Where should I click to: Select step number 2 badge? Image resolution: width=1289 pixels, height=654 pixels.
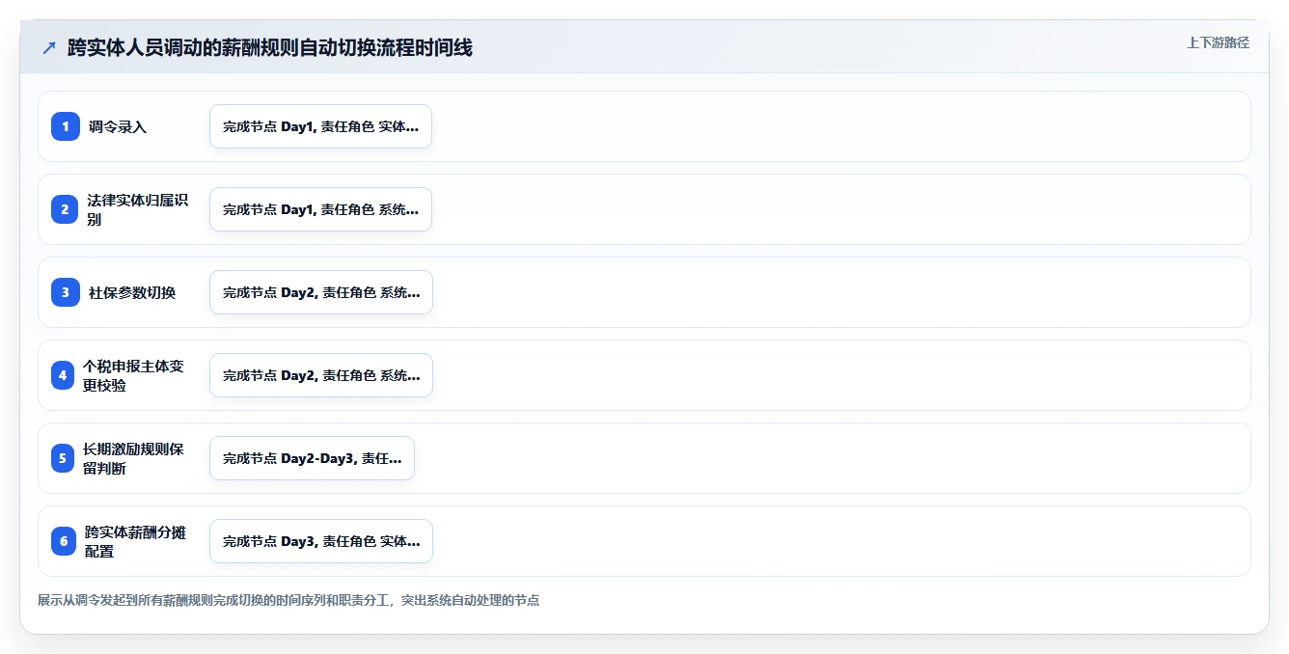[x=66, y=209]
